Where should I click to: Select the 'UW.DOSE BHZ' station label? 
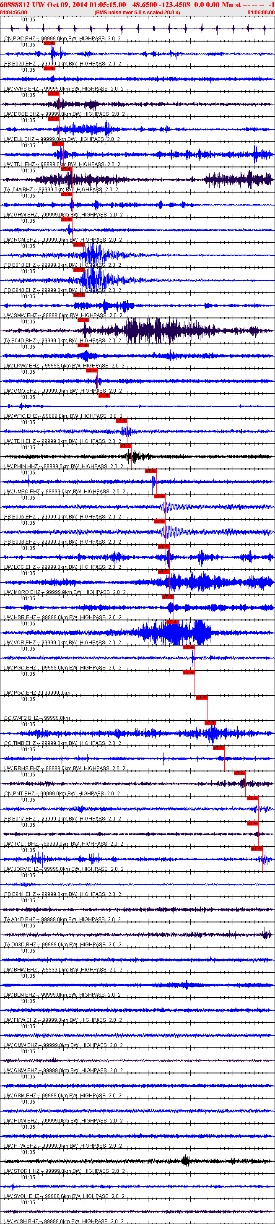tap(22, 114)
